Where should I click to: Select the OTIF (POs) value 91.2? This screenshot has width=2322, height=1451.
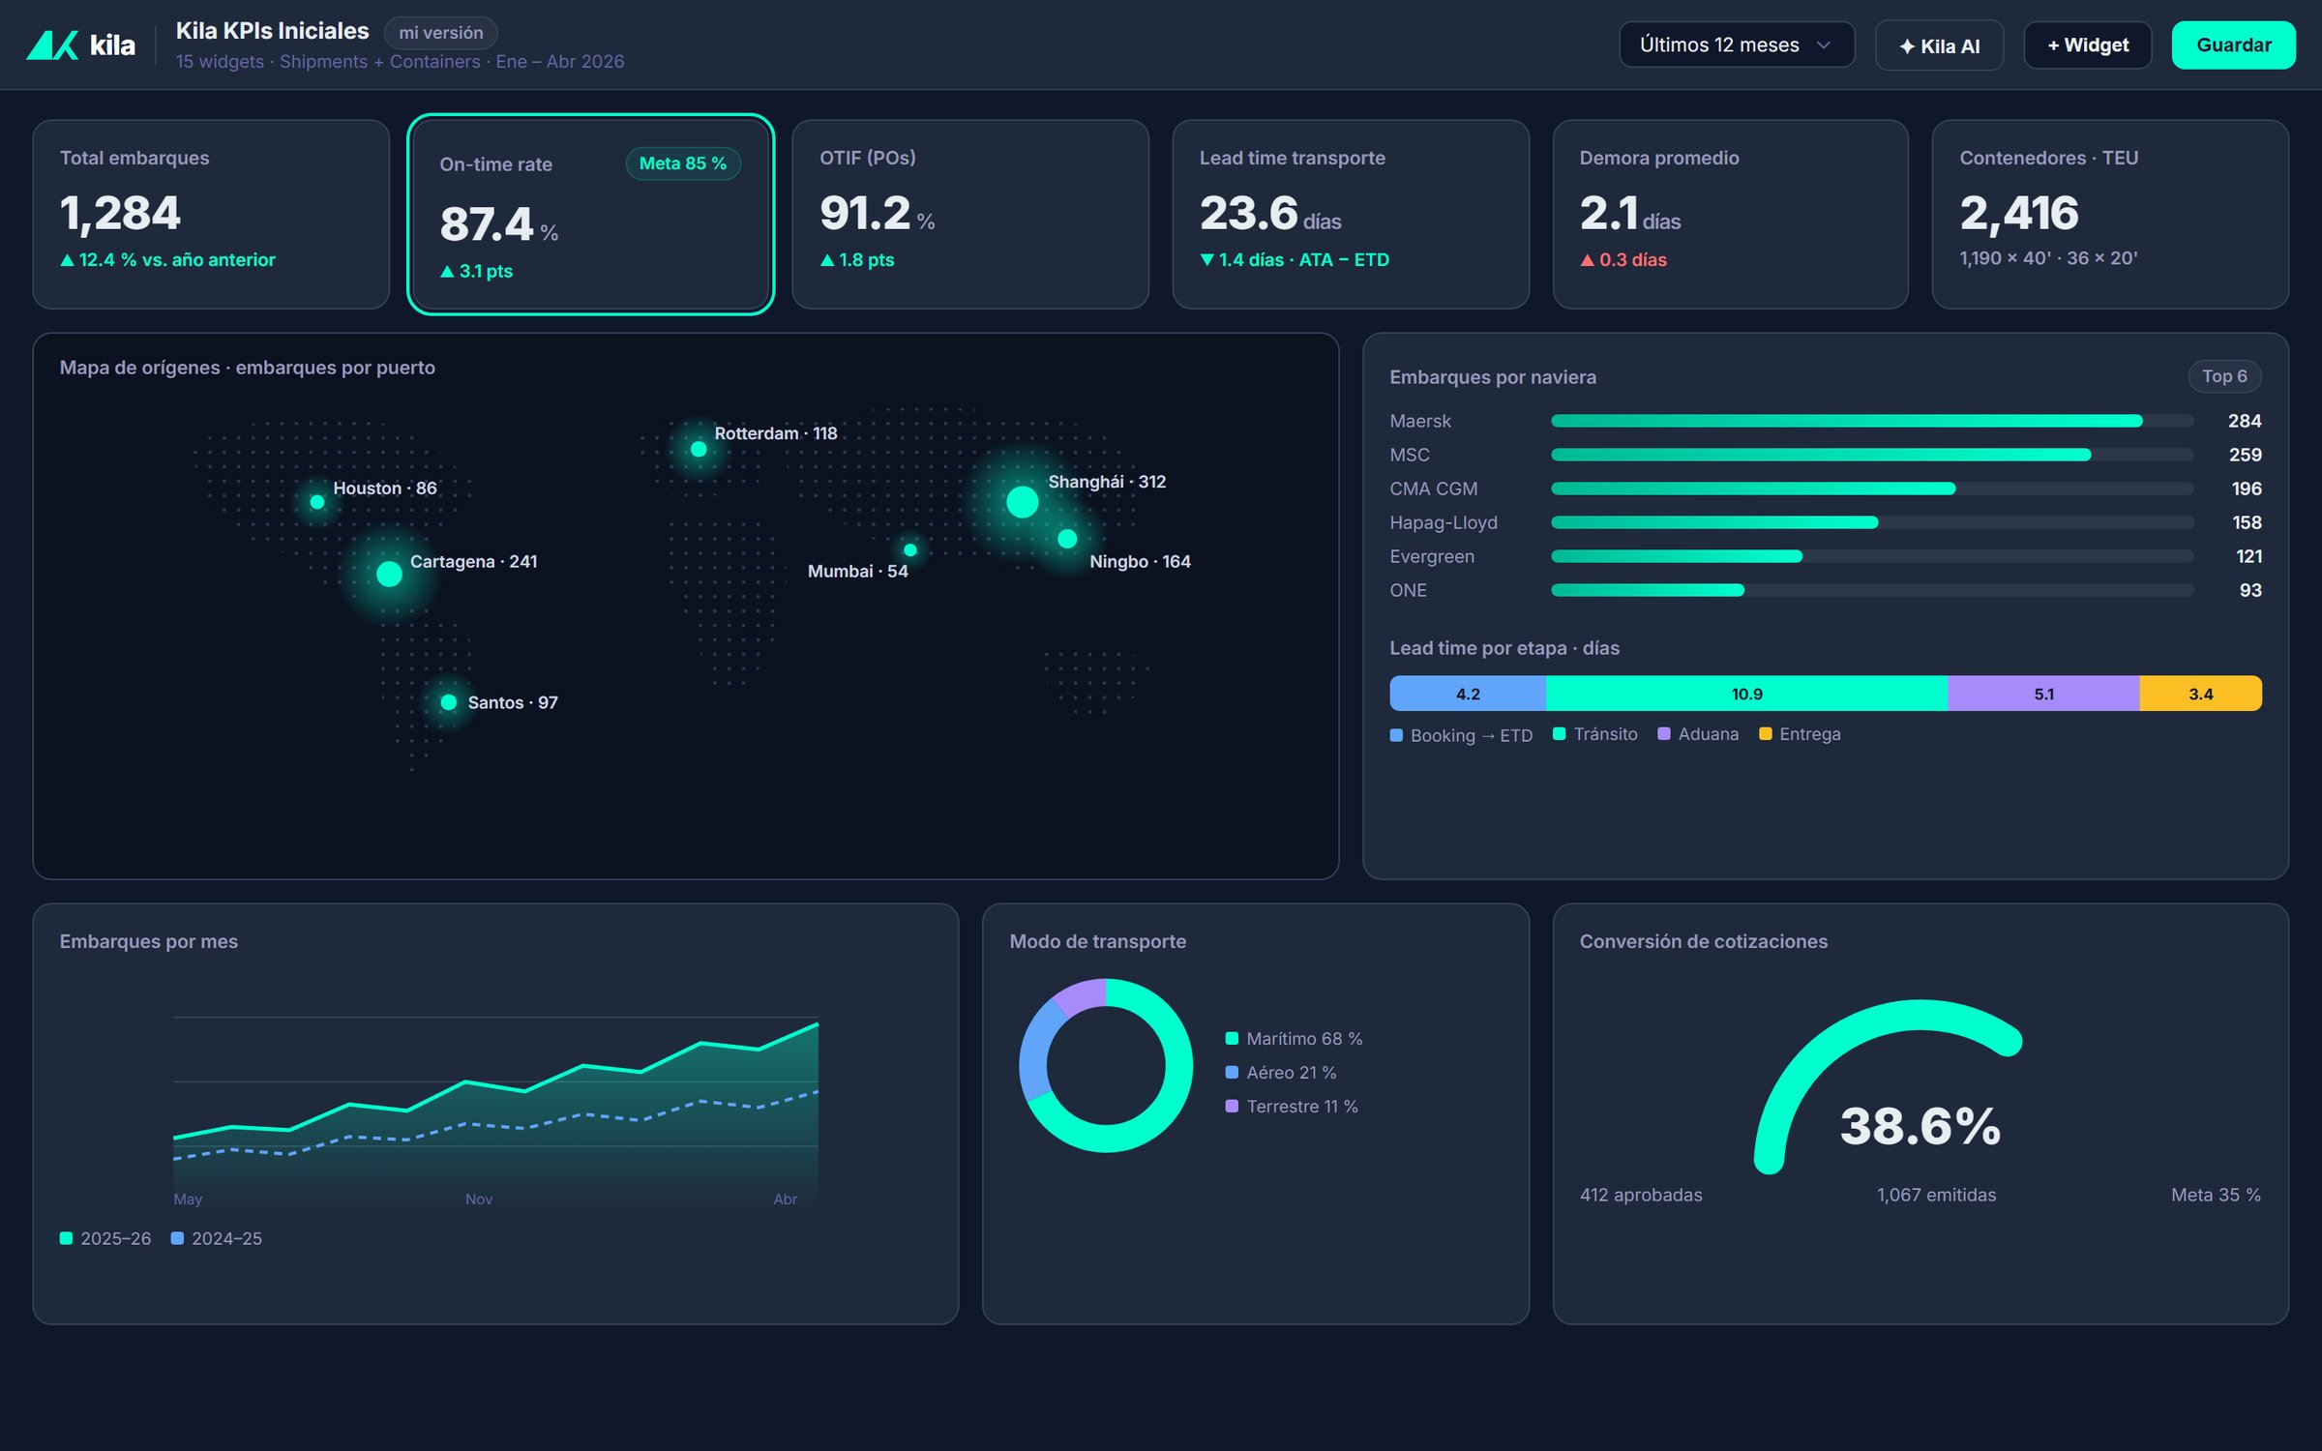coord(865,213)
